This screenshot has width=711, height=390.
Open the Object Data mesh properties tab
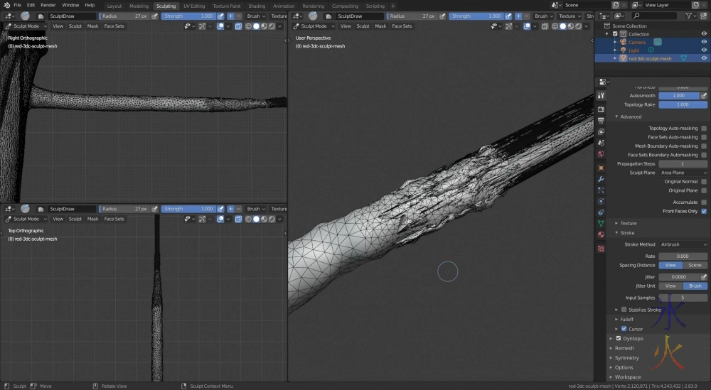click(x=601, y=223)
